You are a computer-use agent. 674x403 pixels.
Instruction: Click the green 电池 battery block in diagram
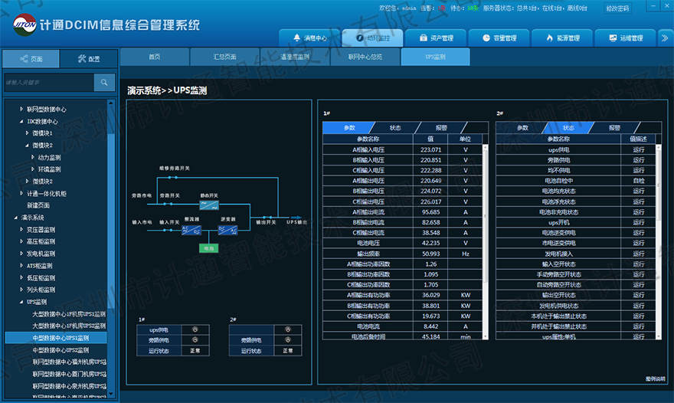tap(208, 248)
